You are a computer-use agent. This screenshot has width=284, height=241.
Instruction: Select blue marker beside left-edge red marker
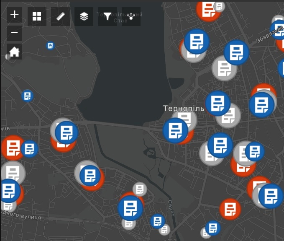click(x=29, y=148)
